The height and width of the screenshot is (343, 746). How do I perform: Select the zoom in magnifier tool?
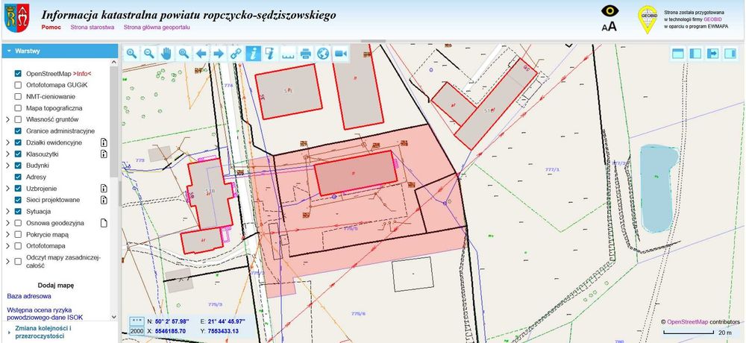[x=132, y=54]
